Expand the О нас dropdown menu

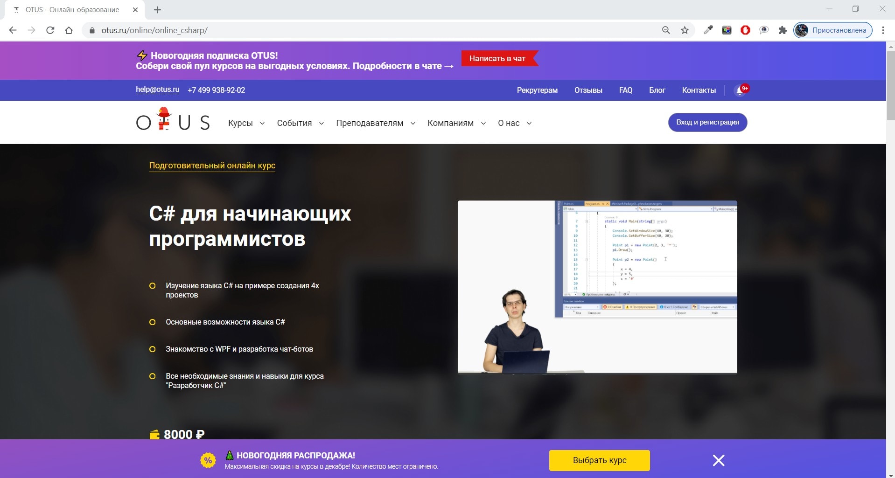514,123
